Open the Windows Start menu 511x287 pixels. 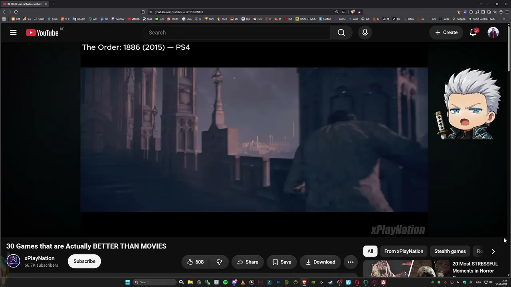click(x=128, y=282)
